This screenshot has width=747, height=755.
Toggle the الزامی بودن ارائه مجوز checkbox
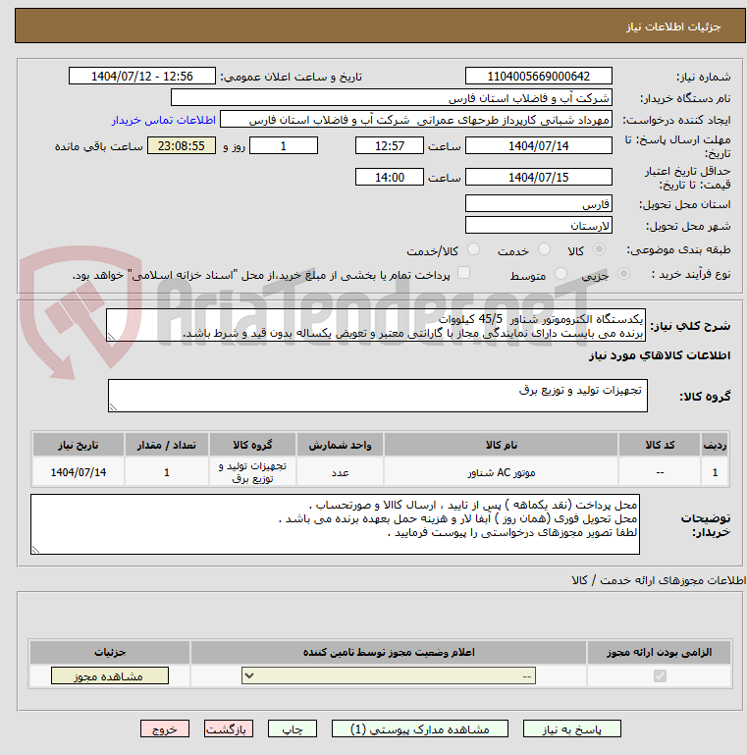coord(660,676)
